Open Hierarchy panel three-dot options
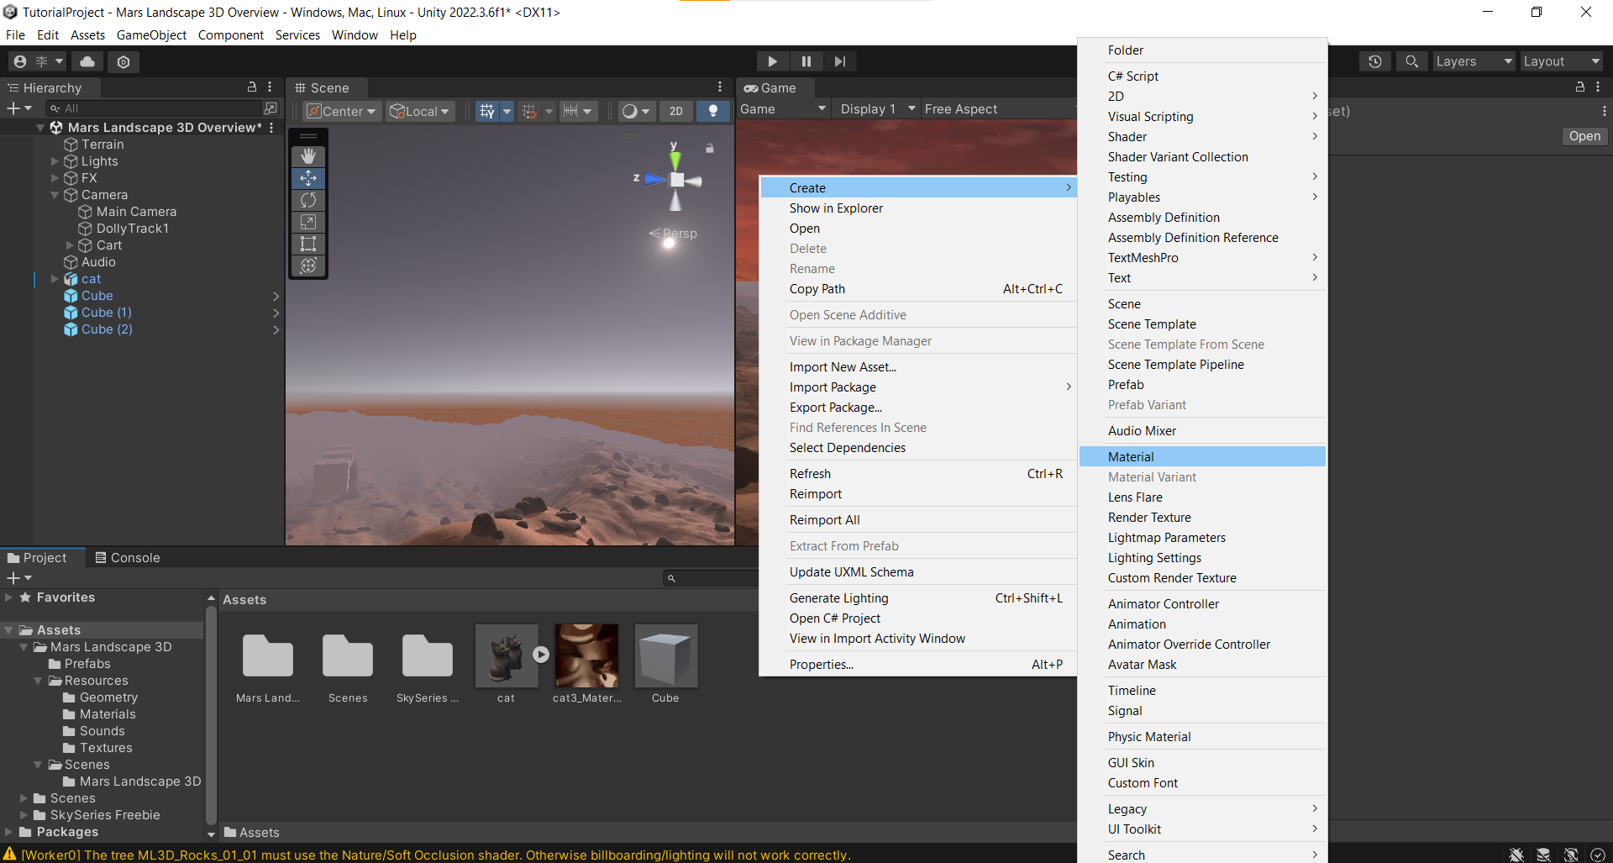This screenshot has height=863, width=1613. [x=270, y=87]
